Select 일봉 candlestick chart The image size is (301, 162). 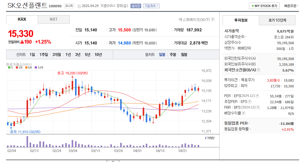162,55
